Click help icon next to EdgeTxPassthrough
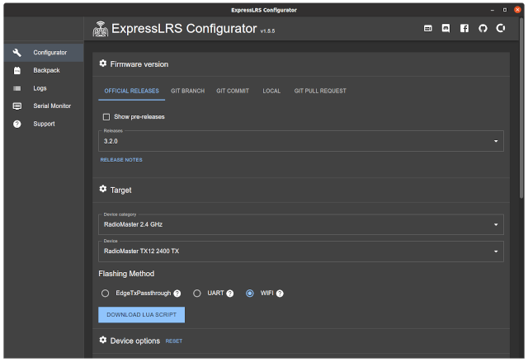The image size is (528, 362). point(177,294)
